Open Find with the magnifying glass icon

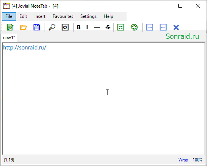tap(52, 27)
